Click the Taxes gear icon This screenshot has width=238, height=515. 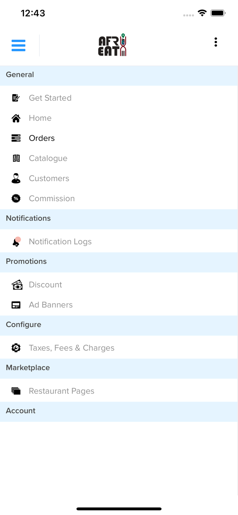coord(16,348)
